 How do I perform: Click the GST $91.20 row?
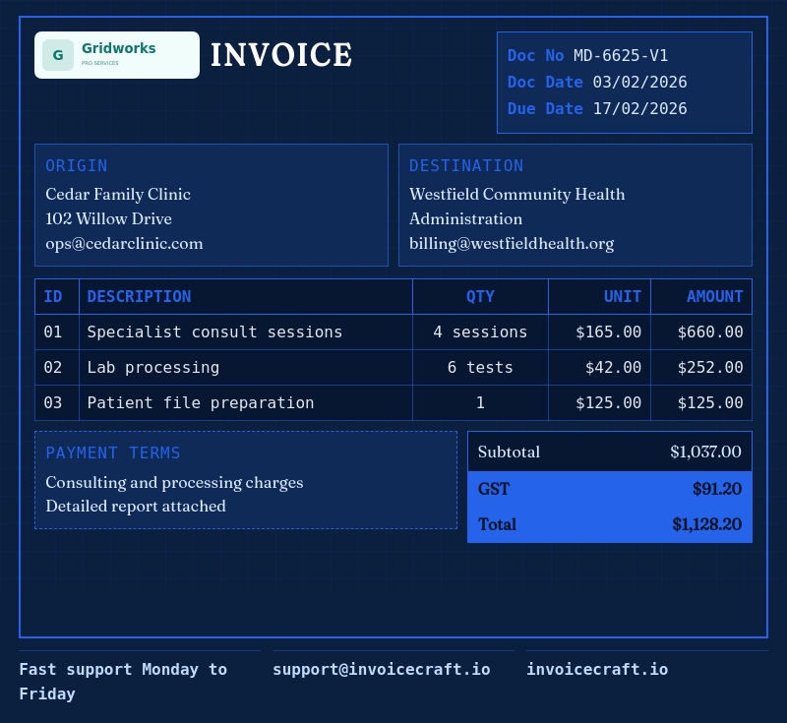point(610,489)
